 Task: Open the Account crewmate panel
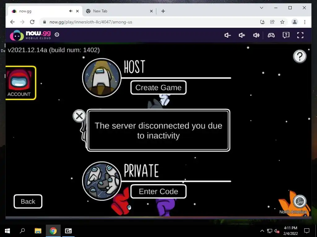(21, 83)
